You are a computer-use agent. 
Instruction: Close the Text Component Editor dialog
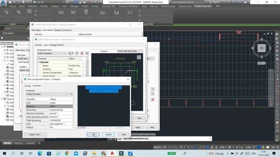[x=128, y=79]
